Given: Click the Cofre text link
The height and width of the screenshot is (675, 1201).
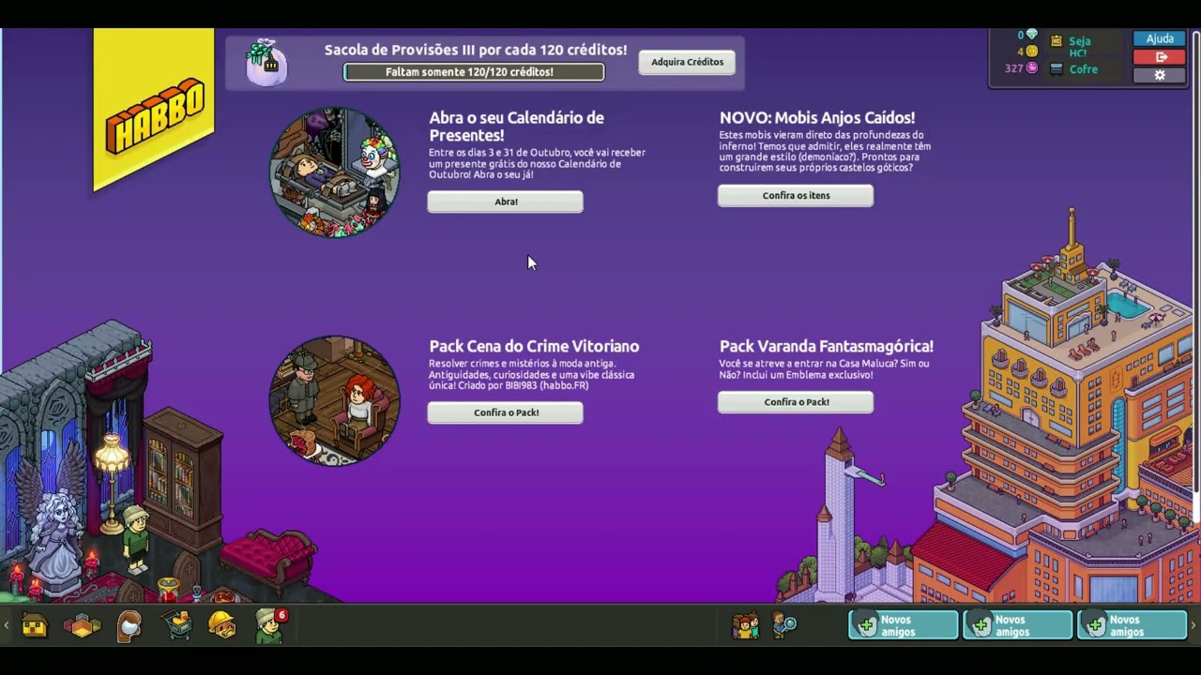Looking at the screenshot, I should click(1083, 69).
